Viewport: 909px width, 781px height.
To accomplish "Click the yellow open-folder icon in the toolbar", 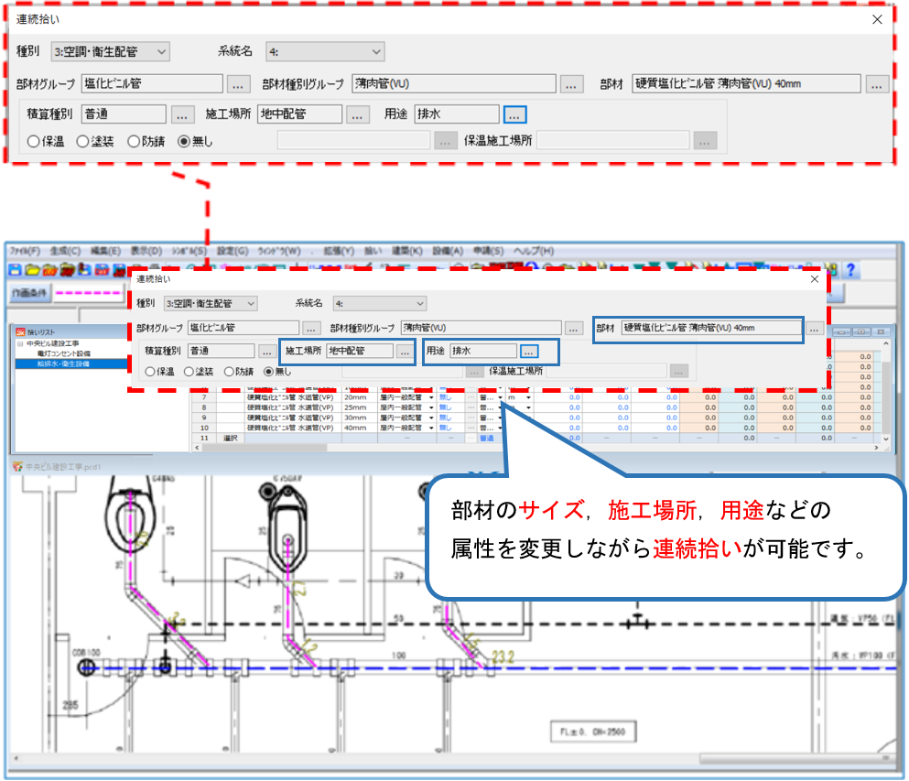I will 32,269.
